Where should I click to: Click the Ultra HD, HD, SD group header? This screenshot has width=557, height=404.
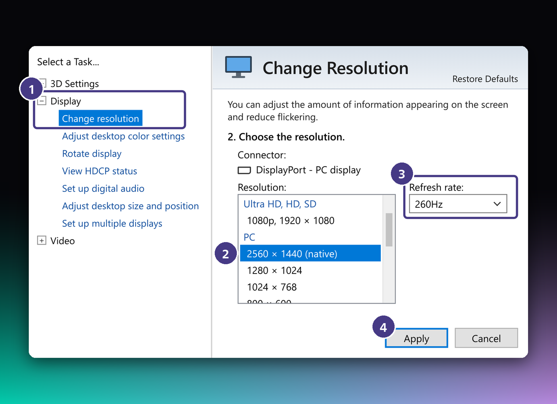tap(280, 204)
